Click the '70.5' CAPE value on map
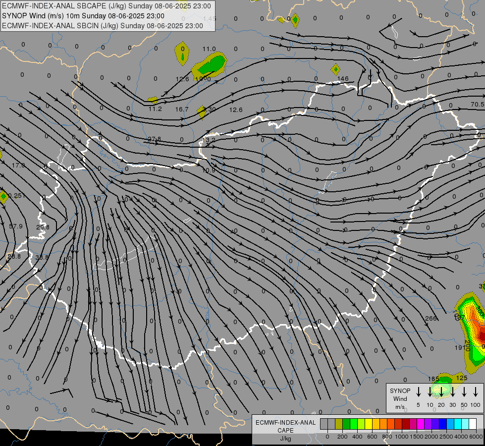 pos(478,105)
